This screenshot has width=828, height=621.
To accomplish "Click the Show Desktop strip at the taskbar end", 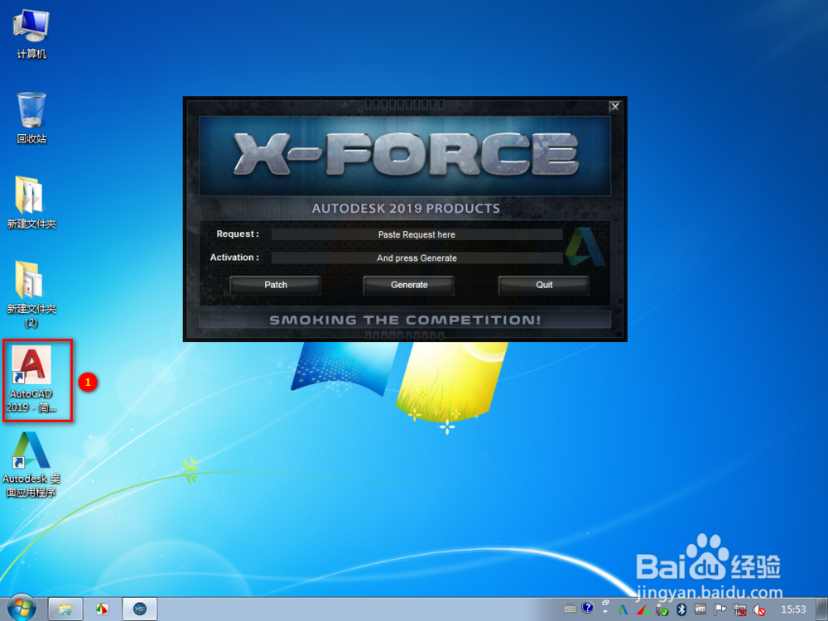I will click(x=822, y=609).
